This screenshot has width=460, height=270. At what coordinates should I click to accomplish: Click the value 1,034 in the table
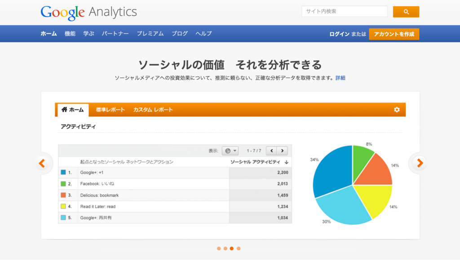tap(283, 218)
